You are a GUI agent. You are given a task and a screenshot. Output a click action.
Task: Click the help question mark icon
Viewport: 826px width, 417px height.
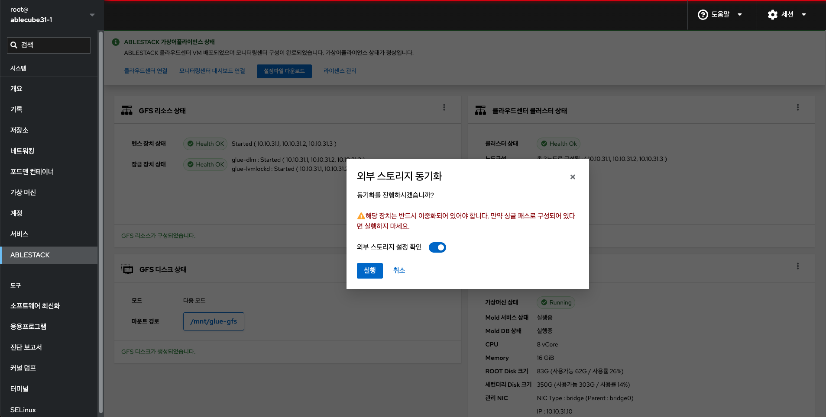(703, 15)
